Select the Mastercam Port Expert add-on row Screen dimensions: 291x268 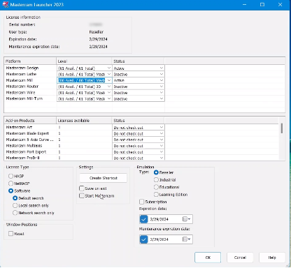[x=26, y=151]
